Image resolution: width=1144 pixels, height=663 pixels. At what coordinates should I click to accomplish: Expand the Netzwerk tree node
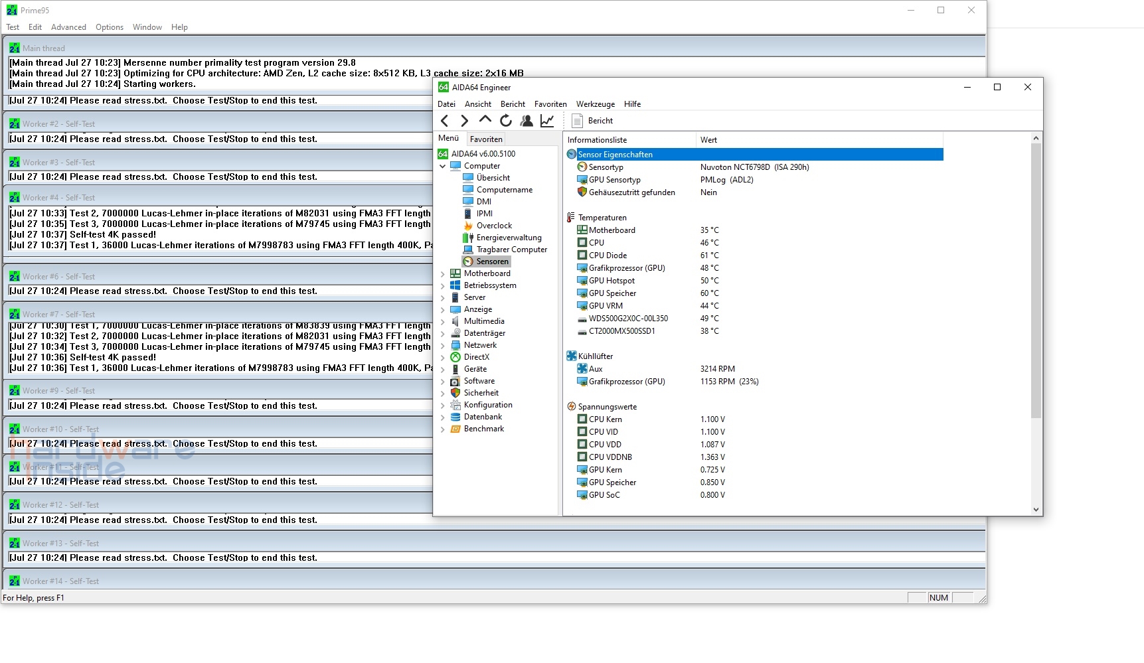[x=443, y=345]
